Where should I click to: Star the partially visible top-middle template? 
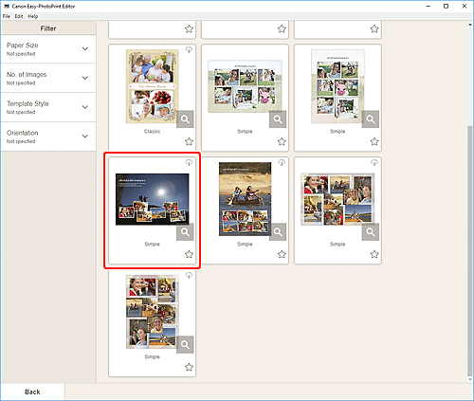[282, 28]
